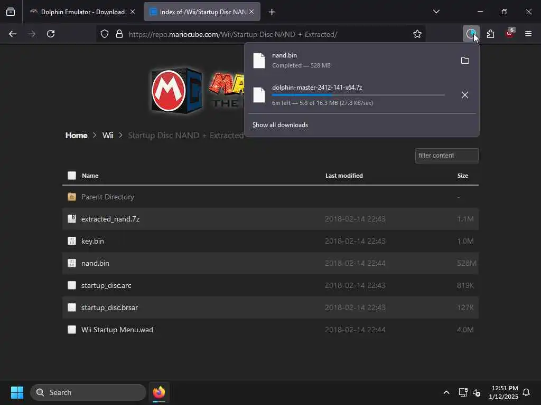View site security padlock info

(119, 34)
